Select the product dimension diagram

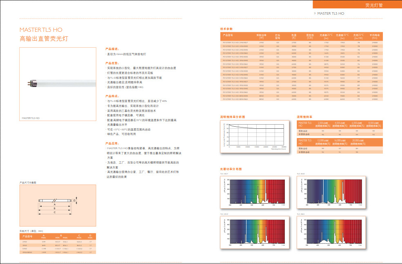click(58, 205)
